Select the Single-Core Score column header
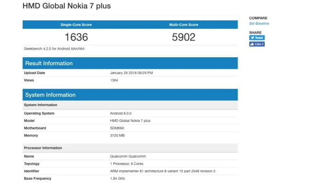The height and width of the screenshot is (183, 312). pyautogui.click(x=76, y=25)
